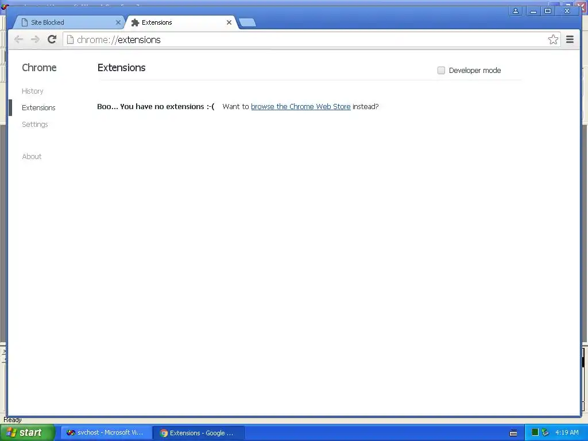Select Extensions in the sidebar
Viewport: 588px width, 441px height.
tap(38, 107)
